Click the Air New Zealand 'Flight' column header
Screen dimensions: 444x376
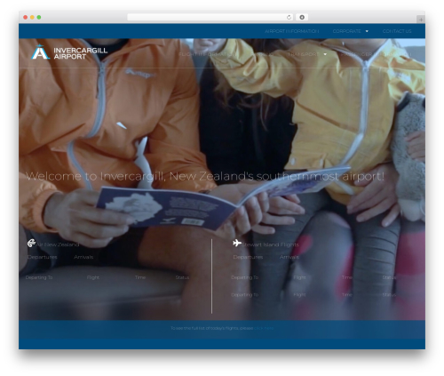coord(93,277)
